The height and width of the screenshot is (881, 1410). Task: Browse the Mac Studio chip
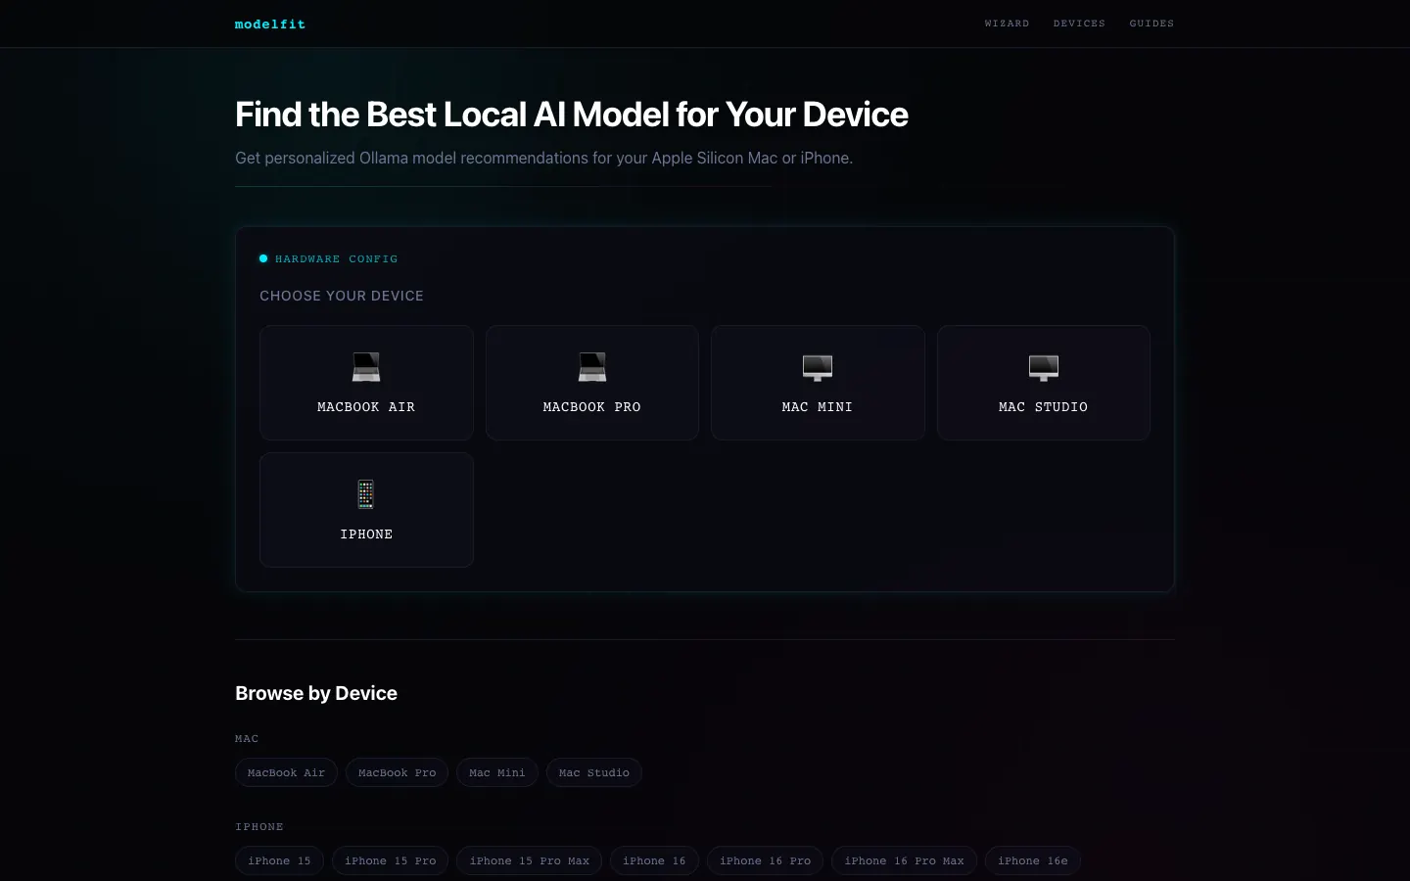(594, 772)
